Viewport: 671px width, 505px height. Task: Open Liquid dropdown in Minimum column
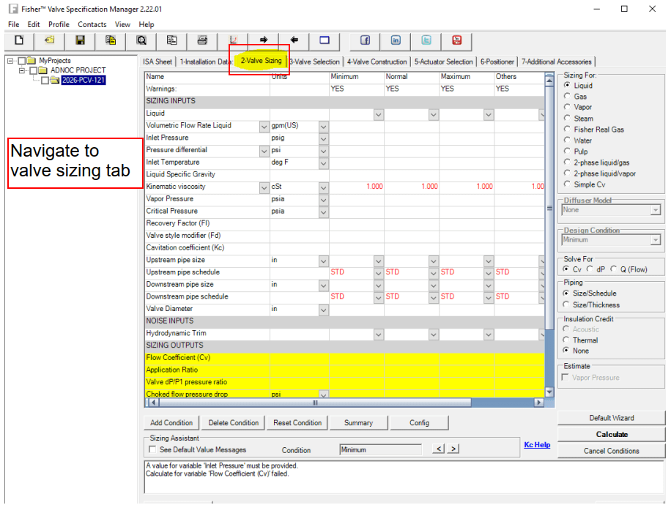[x=379, y=115]
